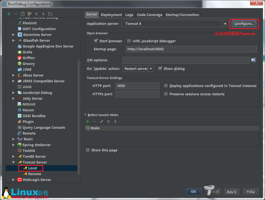Click the Griffon icon
Viewport: 265px width, 200px height.
point(20,58)
